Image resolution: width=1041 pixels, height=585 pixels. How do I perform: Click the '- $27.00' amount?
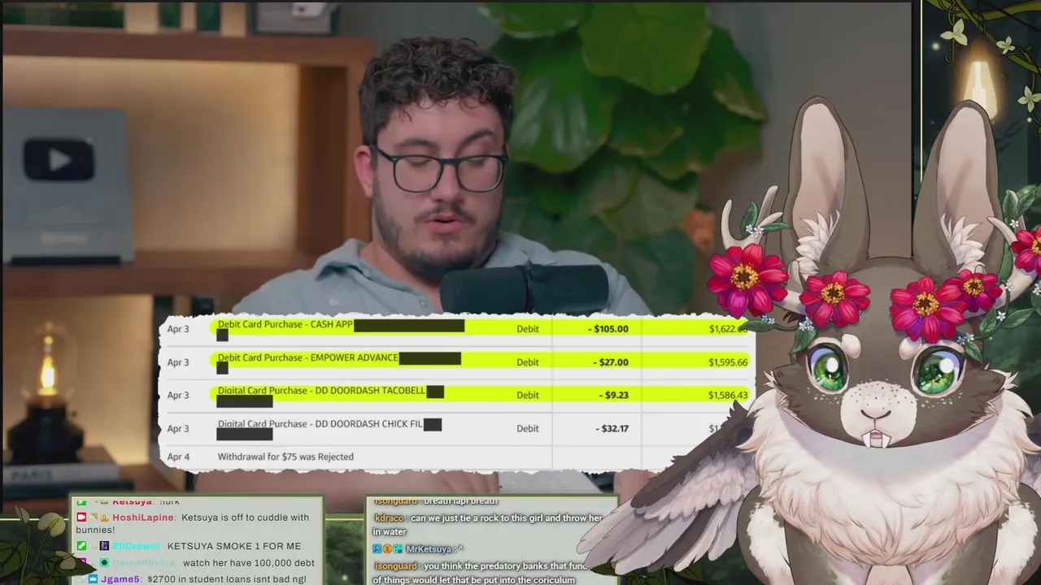tap(611, 362)
